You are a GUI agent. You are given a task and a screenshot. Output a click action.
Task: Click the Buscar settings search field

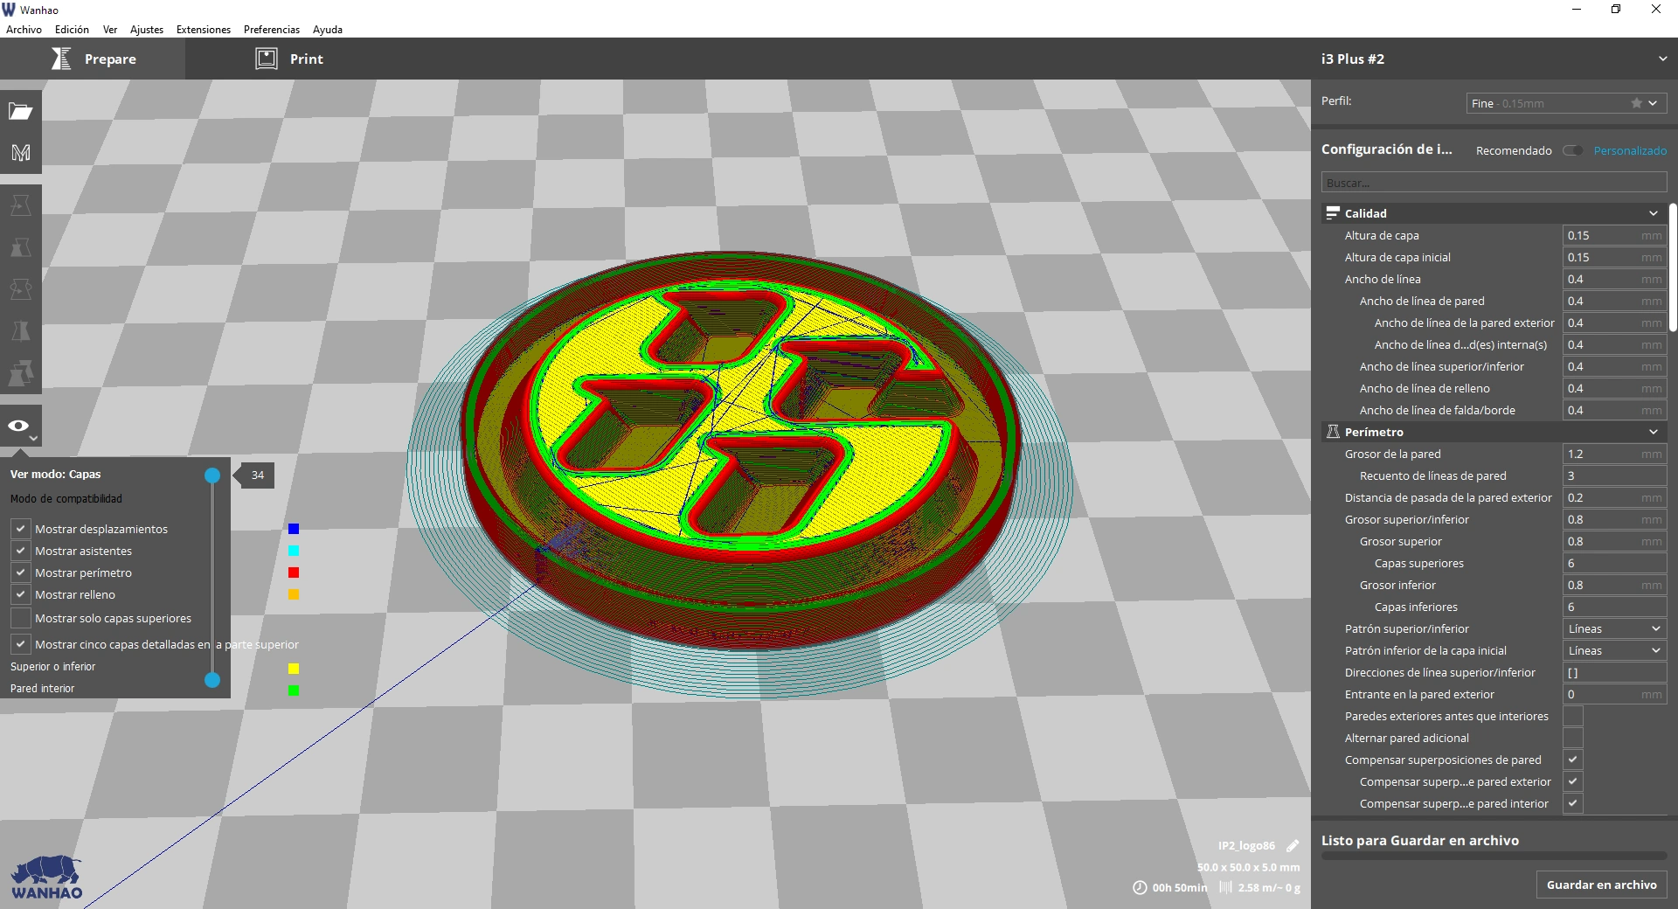pos(1494,183)
